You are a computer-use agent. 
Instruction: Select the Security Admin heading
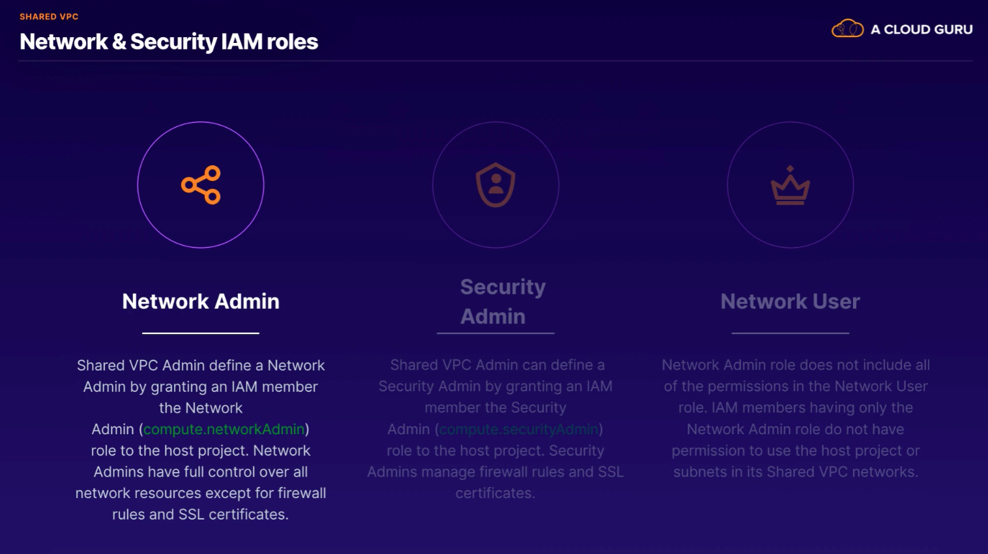(x=502, y=301)
